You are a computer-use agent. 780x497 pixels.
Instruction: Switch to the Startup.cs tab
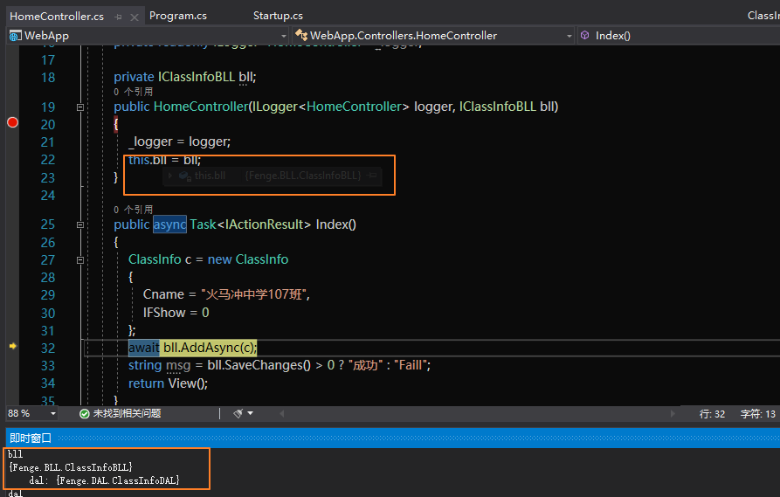point(278,16)
